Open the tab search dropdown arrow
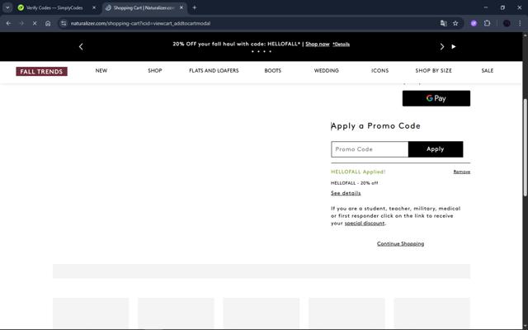Viewport: 528px width, 330px height. click(7, 7)
